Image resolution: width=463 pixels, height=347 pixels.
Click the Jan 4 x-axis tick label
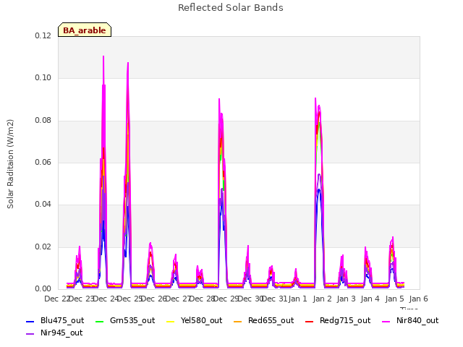click(x=370, y=299)
